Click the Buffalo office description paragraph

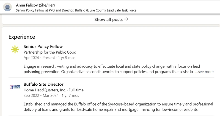pos(118,107)
